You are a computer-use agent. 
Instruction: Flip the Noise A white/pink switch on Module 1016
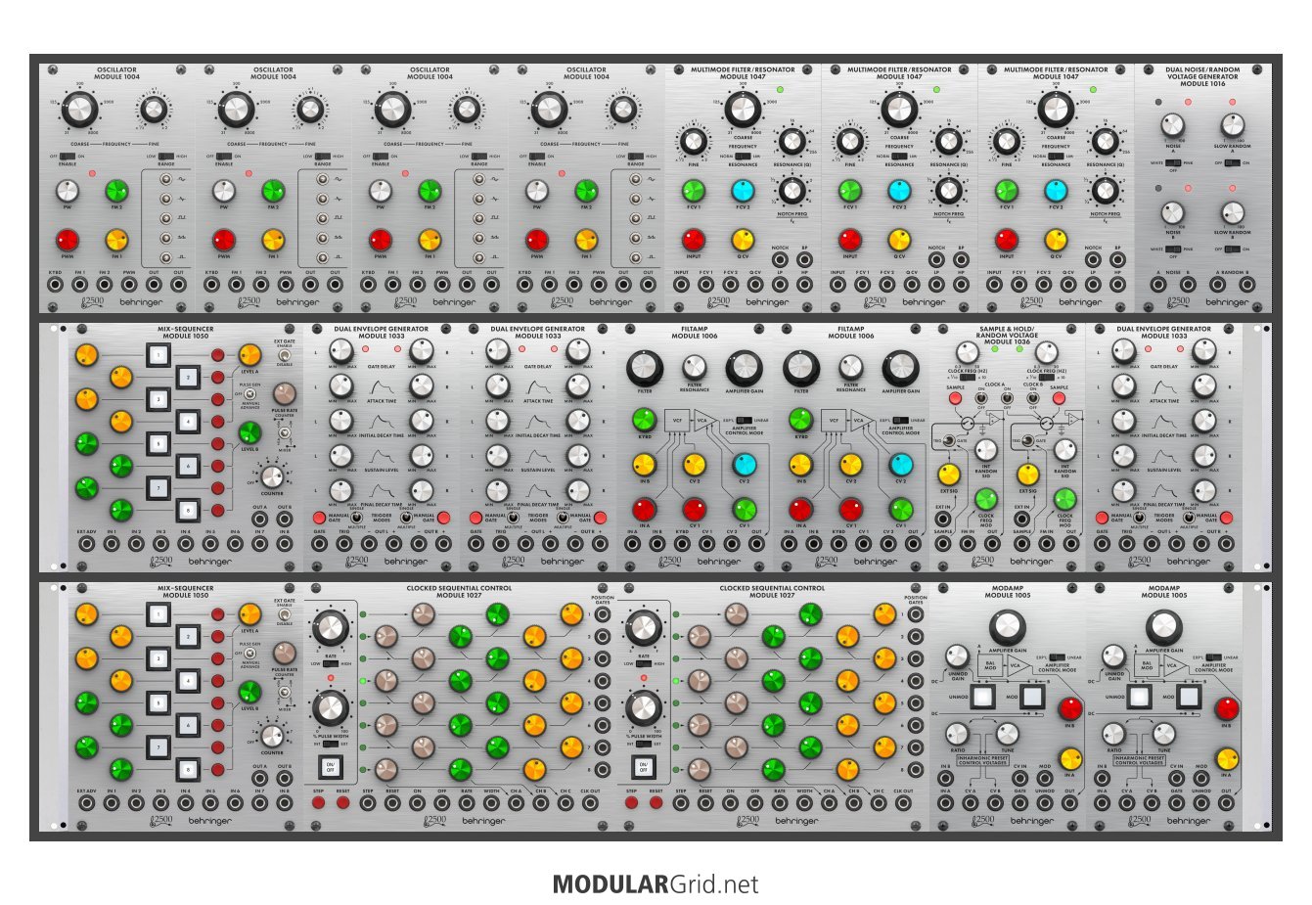click(1172, 164)
